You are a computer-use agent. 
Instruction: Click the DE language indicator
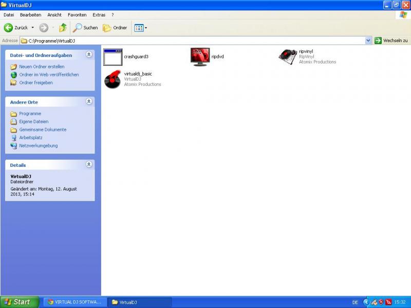click(355, 302)
